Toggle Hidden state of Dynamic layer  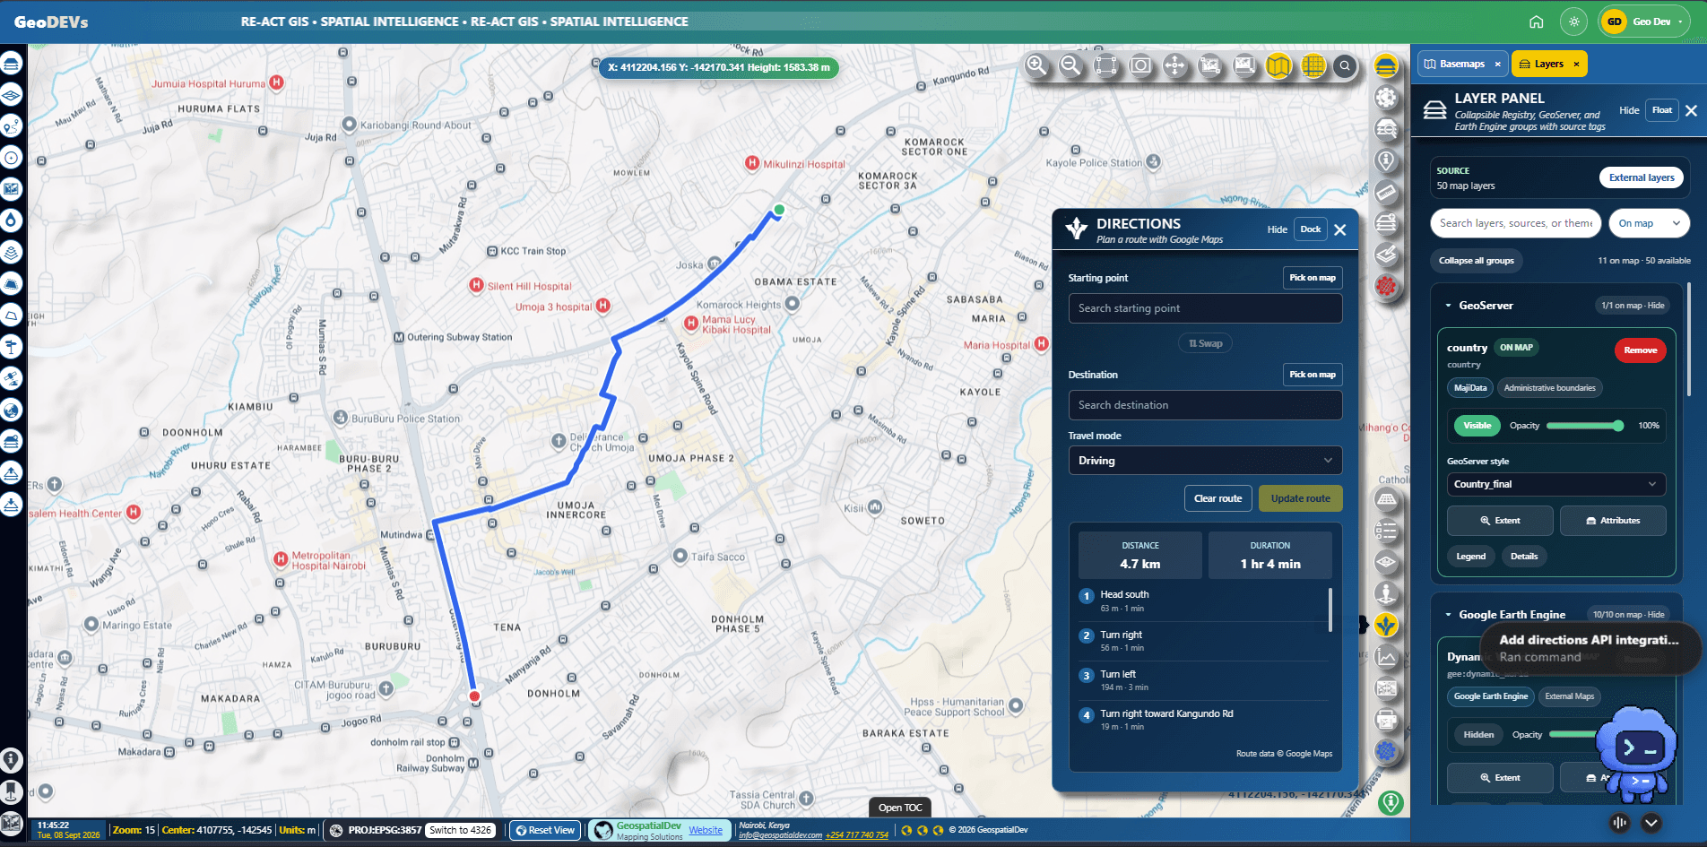1478,735
